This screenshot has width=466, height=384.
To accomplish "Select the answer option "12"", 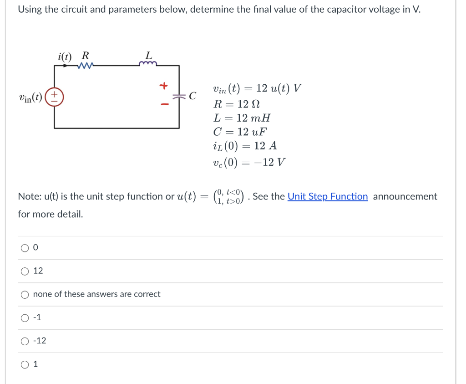I will 25,271.
